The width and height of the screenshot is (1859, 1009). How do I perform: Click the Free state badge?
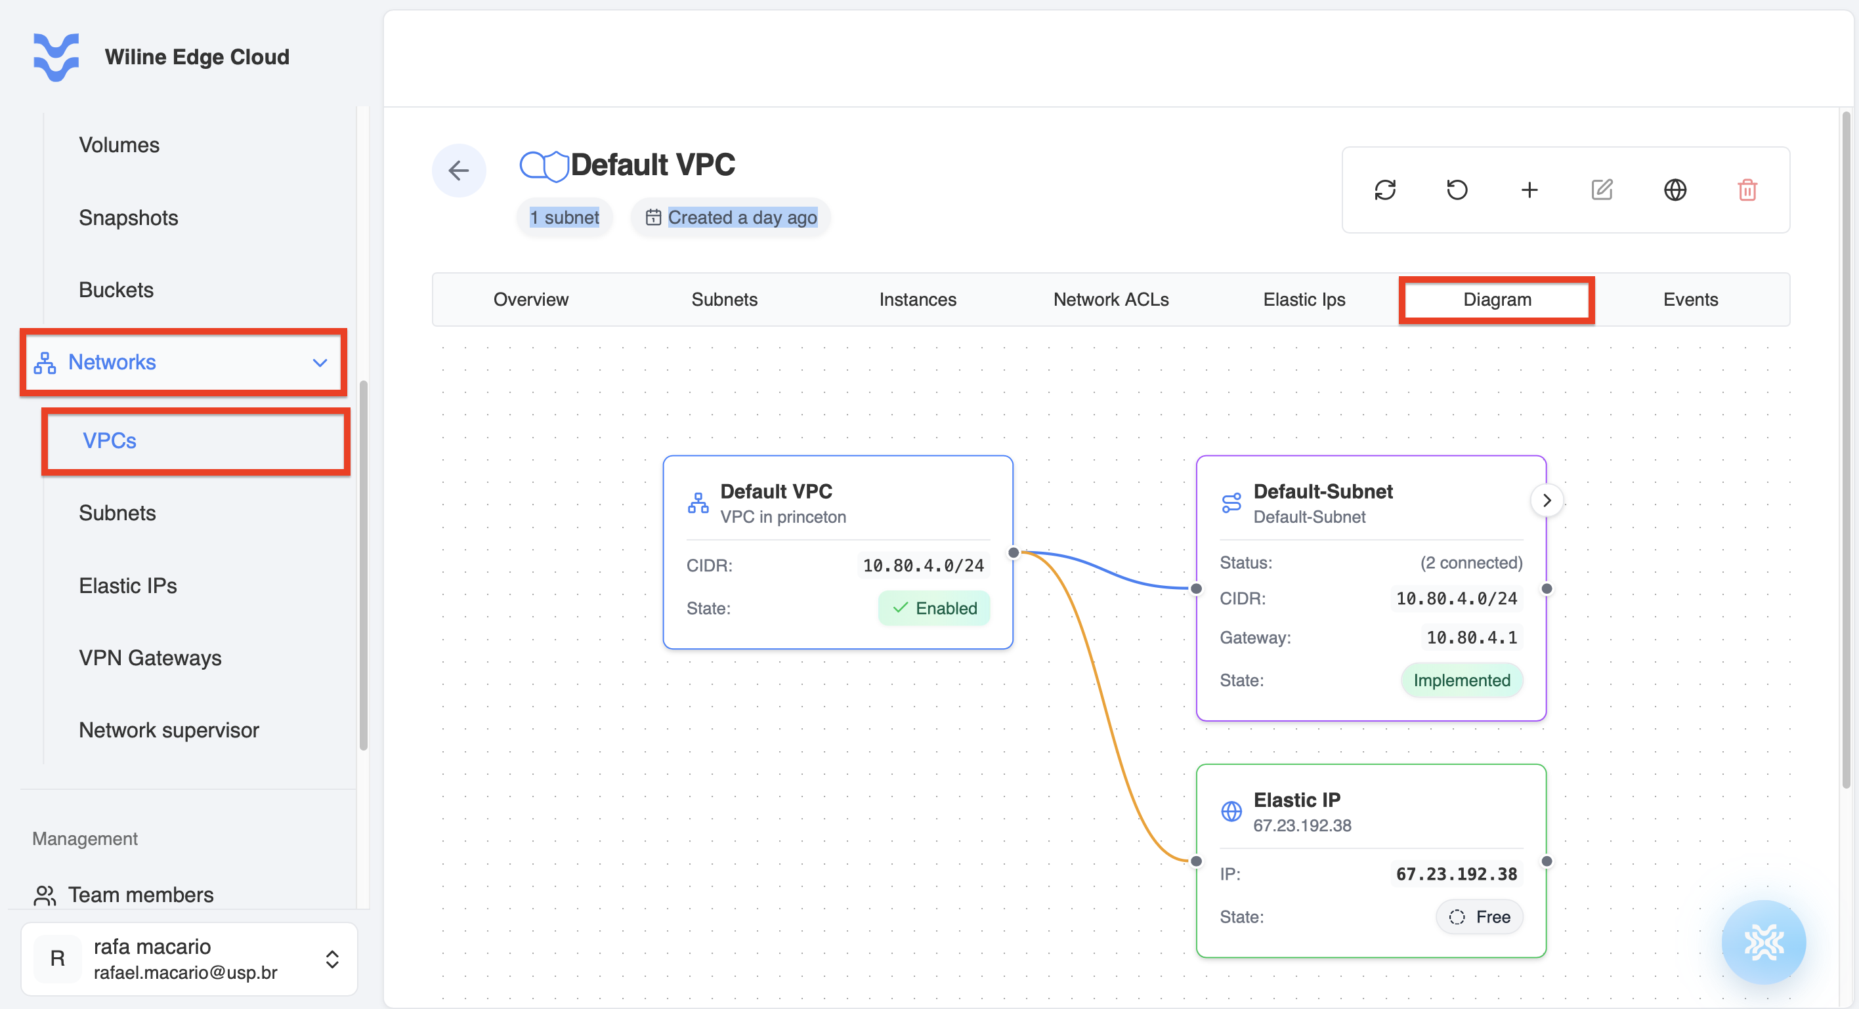[x=1479, y=916]
